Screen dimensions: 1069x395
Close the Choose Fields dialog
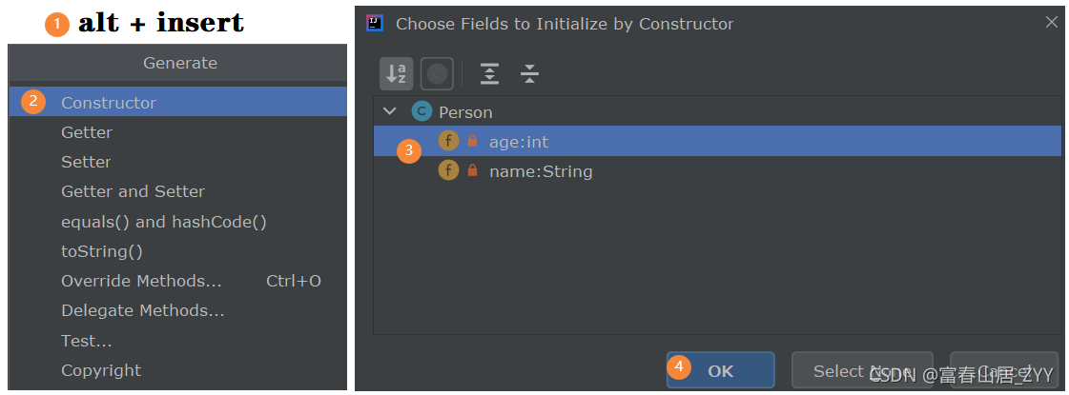(1051, 23)
